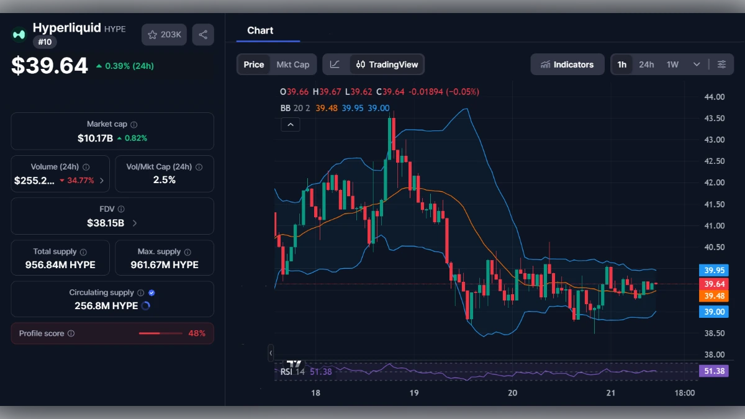Switch to line chart icon view
745x419 pixels.
click(335, 65)
